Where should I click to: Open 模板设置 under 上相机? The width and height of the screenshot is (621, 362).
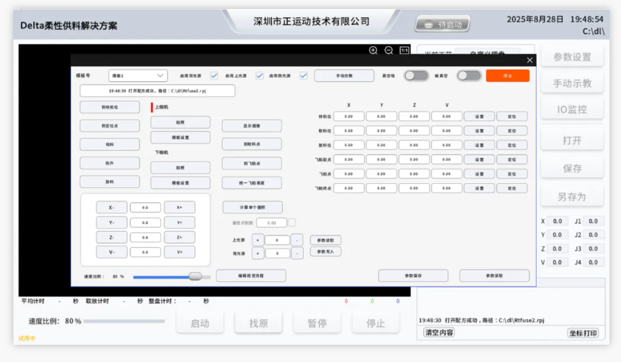coord(180,137)
